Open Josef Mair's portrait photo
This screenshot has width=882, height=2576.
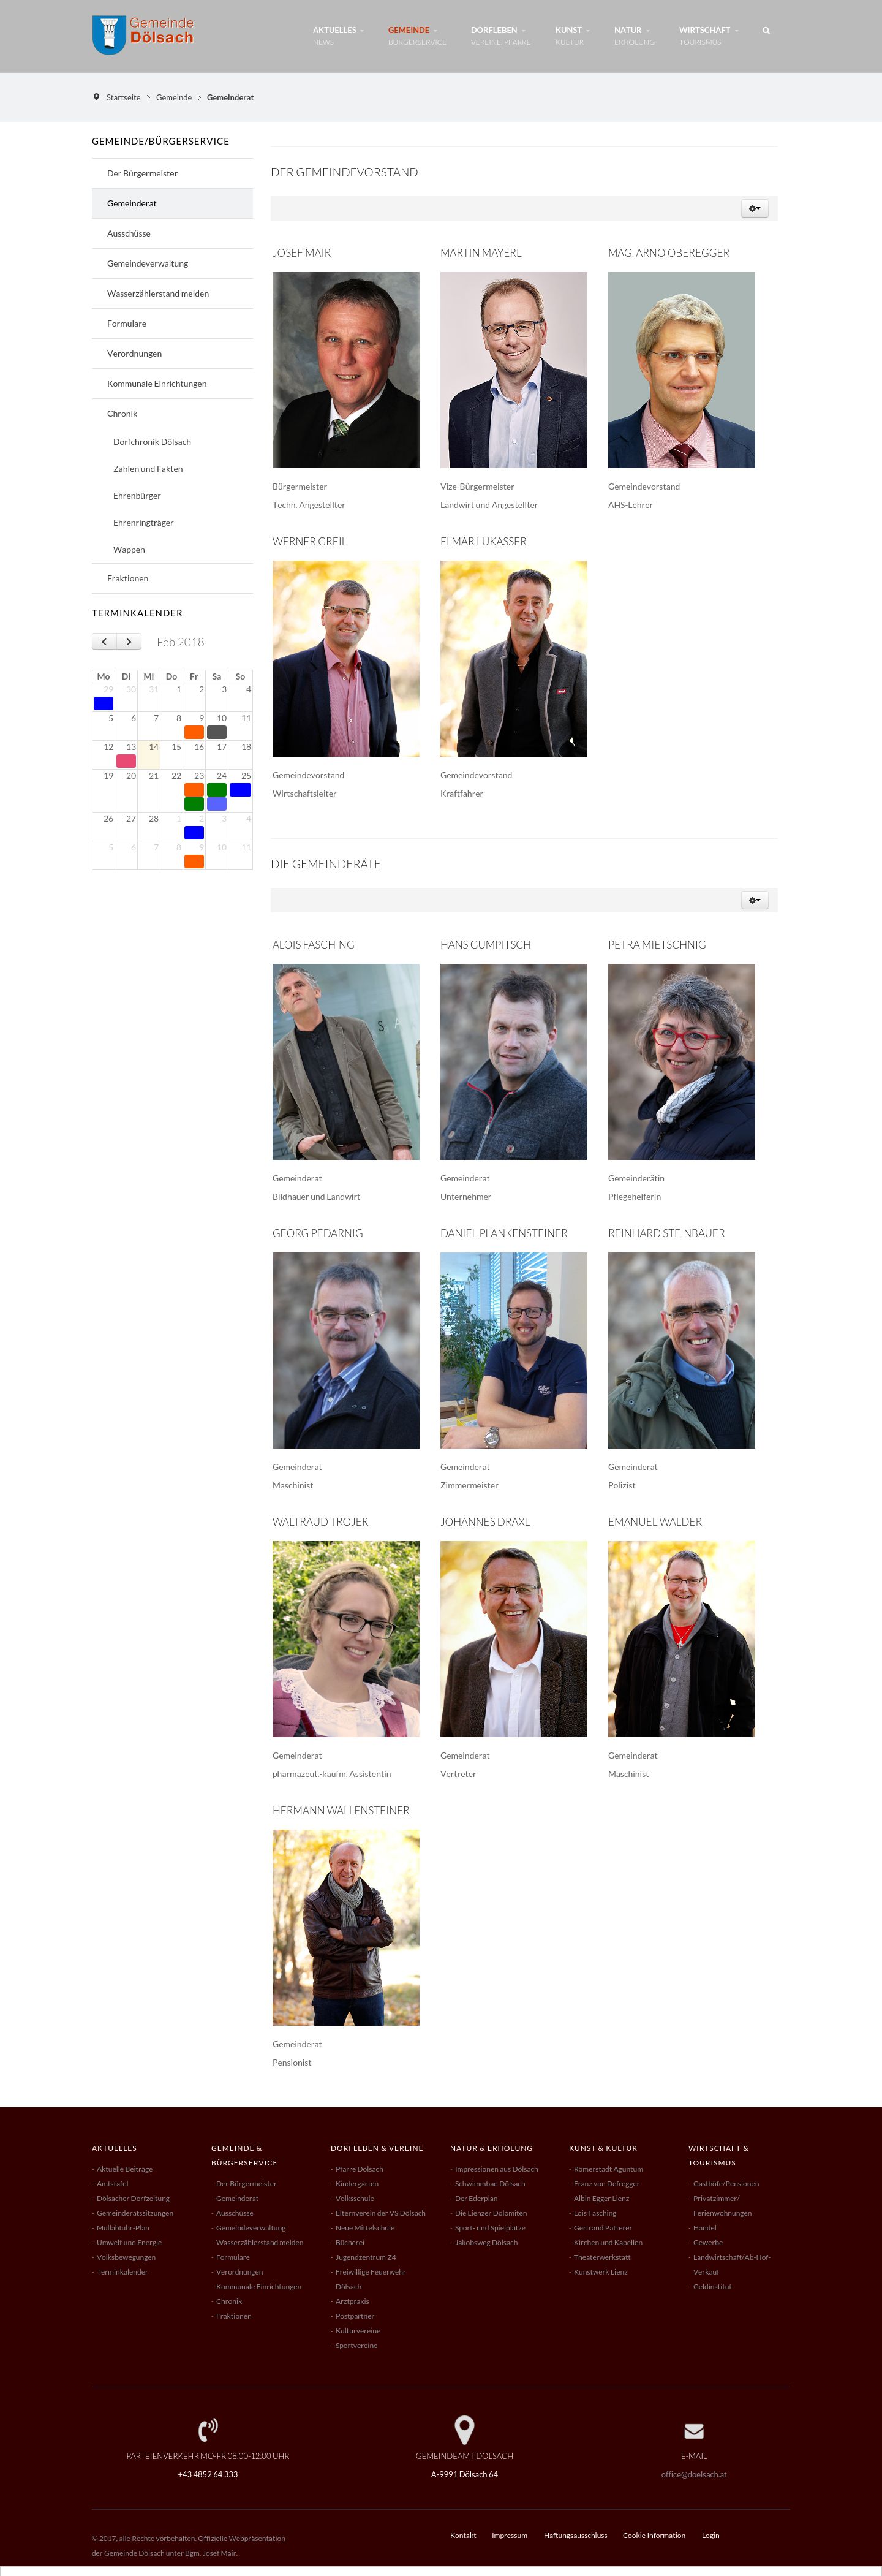(x=346, y=370)
